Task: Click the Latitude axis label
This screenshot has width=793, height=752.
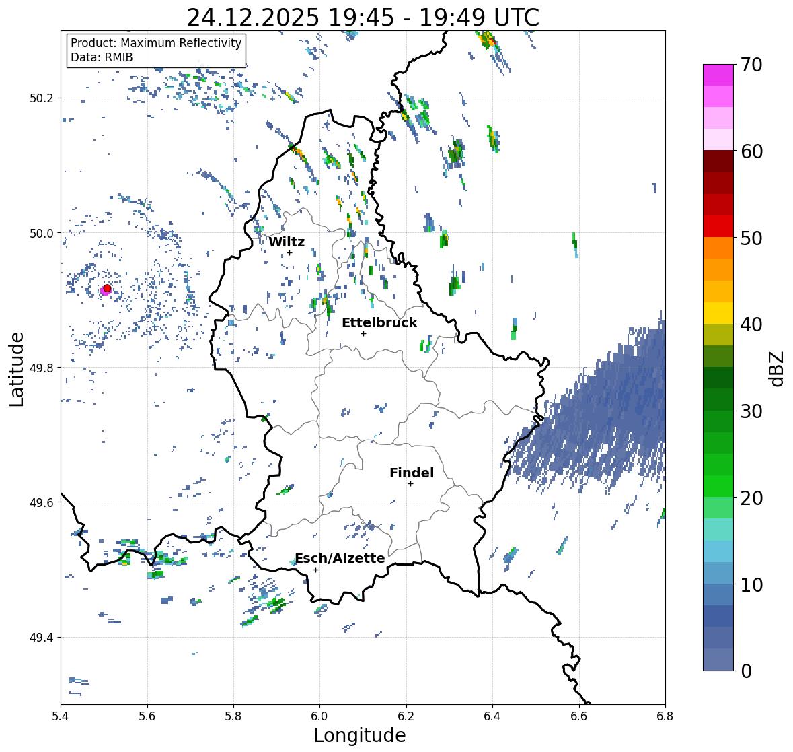Action: click(x=17, y=369)
